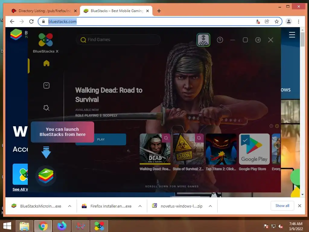Expand options for BlueStacksMicroIn exe download
The width and height of the screenshot is (309, 232).
coord(70,206)
